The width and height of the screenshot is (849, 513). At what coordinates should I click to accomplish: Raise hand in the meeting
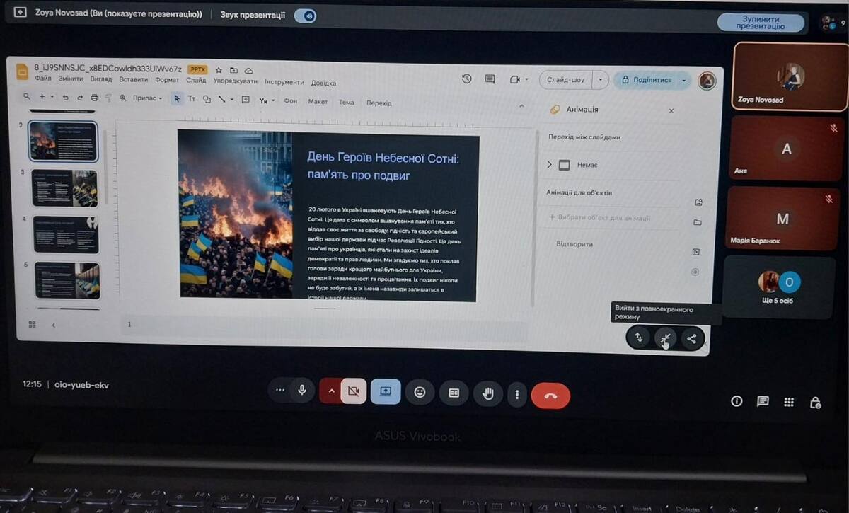487,393
